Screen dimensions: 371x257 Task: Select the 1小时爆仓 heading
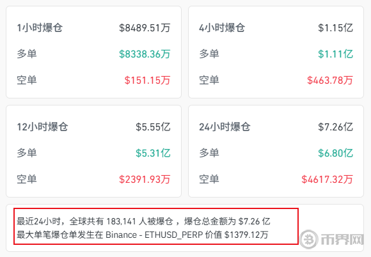click(x=40, y=27)
